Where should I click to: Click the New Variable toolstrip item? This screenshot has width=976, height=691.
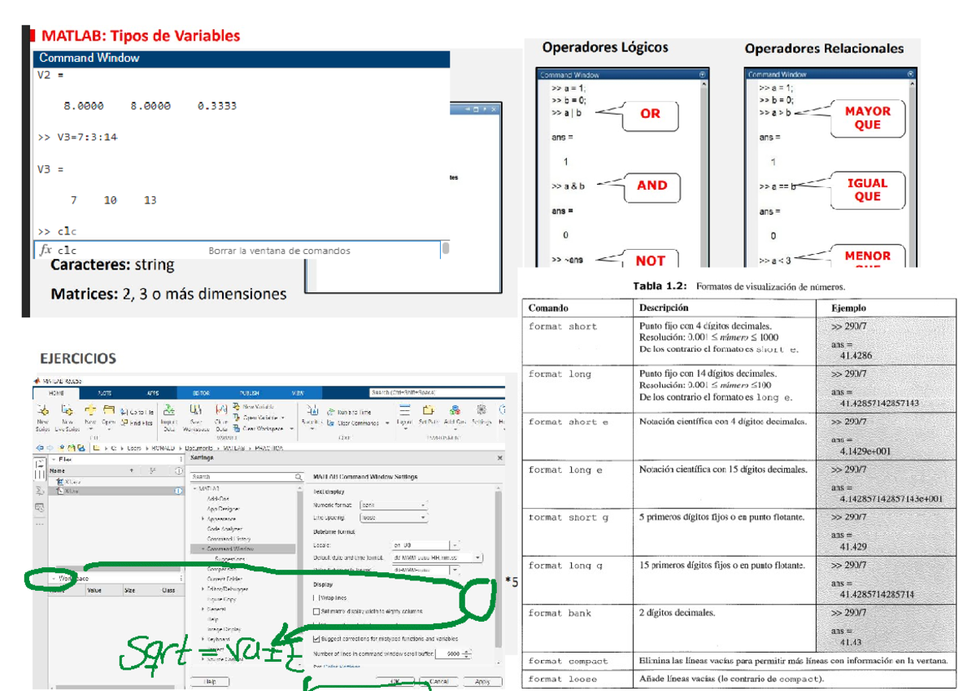point(254,407)
